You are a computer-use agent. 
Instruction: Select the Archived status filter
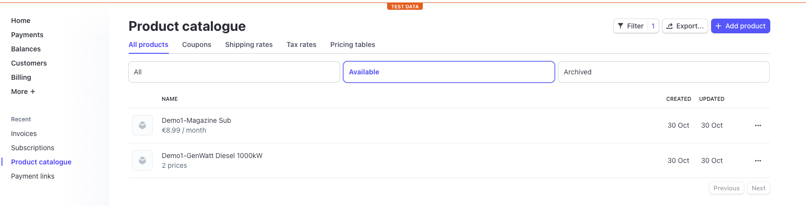663,72
